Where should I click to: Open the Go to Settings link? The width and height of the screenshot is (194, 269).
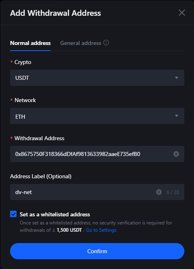click(101, 230)
